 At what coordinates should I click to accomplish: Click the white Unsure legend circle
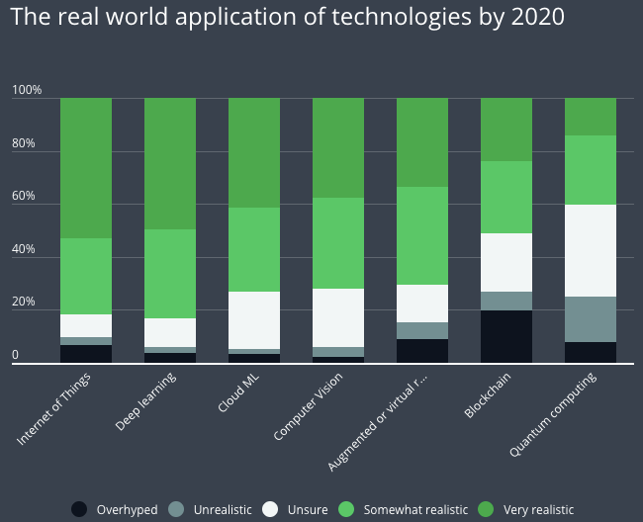point(269,509)
